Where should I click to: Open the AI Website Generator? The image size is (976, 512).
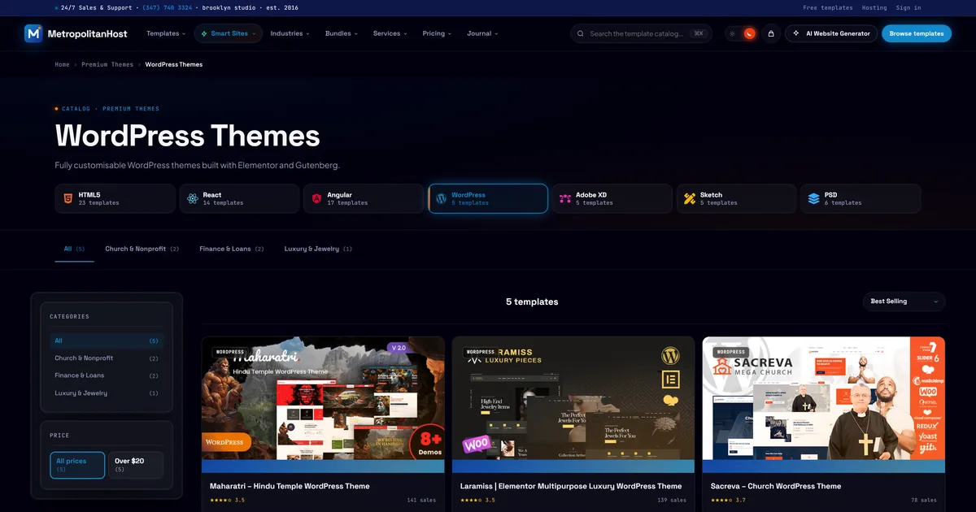click(x=831, y=33)
